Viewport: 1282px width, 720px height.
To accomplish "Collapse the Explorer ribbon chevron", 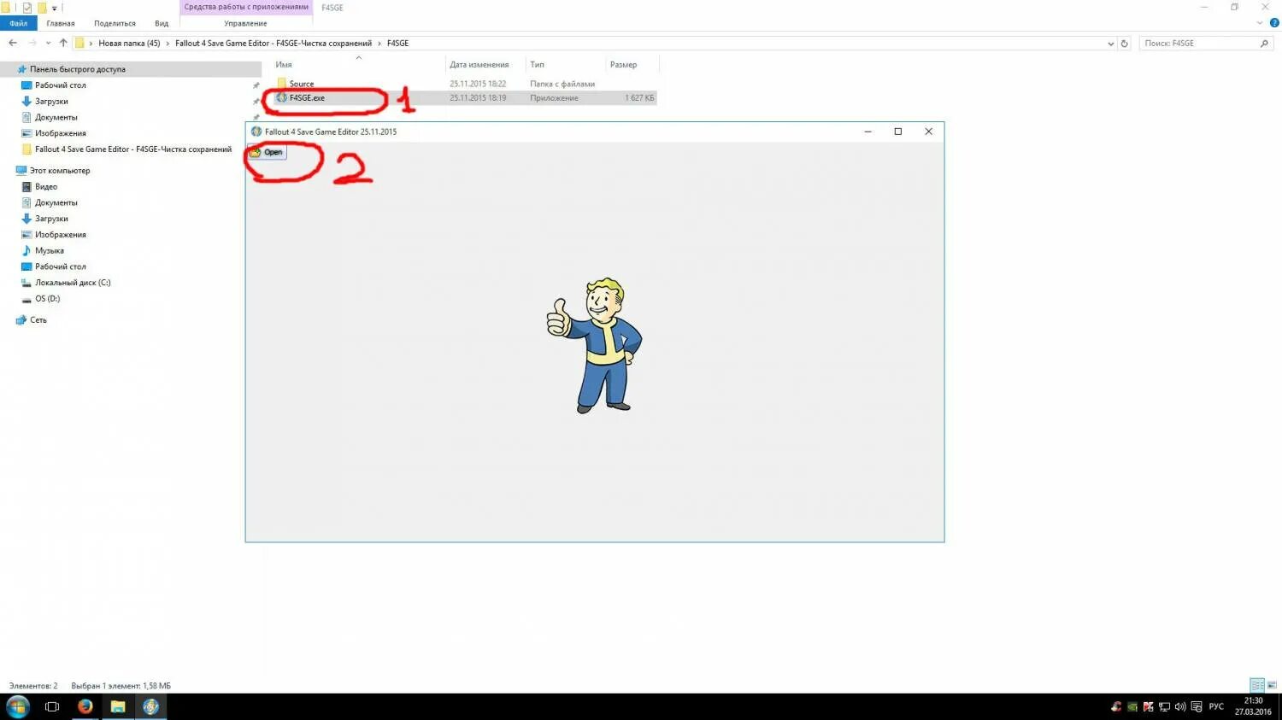I will (x=1261, y=23).
